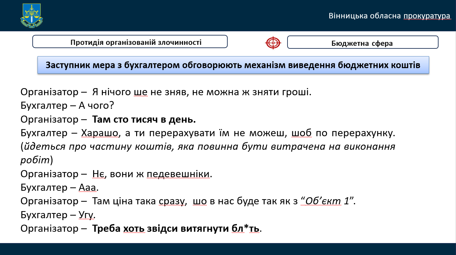Click the italic text 'Об'єкт 1'
Image resolution: width=456 pixels, height=255 pixels.
(327, 201)
